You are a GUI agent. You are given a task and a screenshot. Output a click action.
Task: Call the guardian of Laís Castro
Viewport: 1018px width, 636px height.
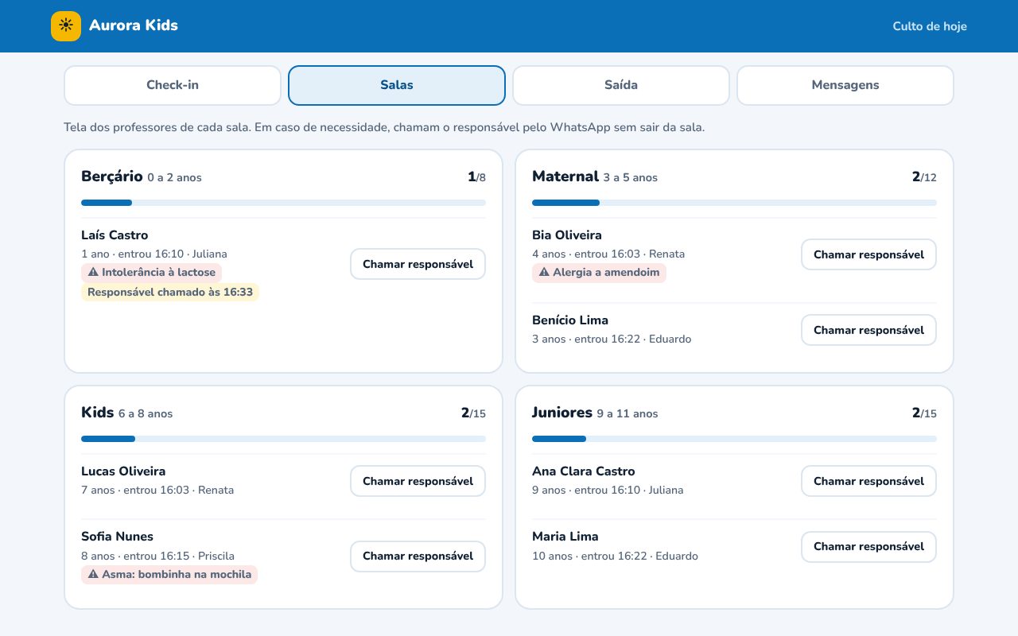[418, 264]
